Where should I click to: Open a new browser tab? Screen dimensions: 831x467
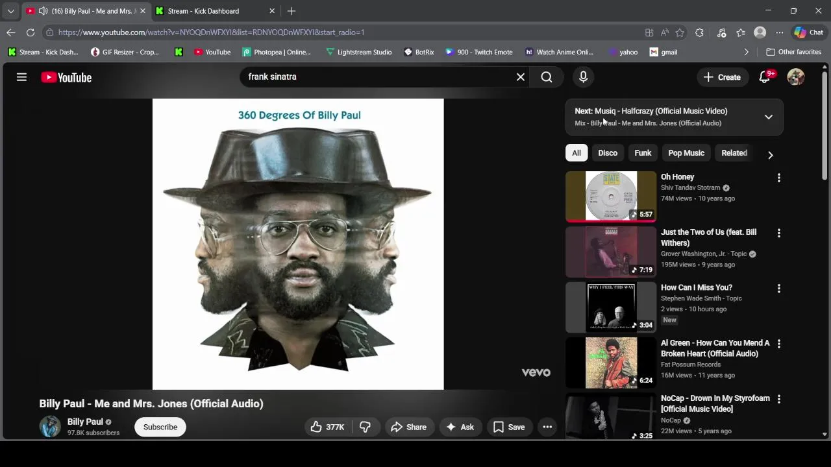click(x=291, y=11)
